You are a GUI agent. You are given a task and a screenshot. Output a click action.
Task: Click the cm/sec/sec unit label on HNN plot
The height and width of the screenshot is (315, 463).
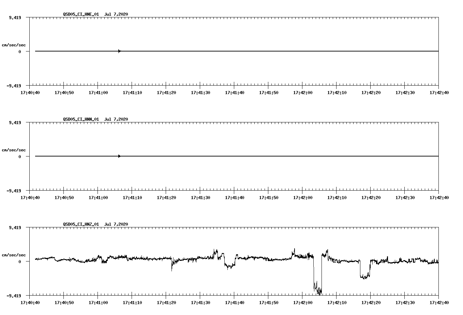click(x=14, y=150)
